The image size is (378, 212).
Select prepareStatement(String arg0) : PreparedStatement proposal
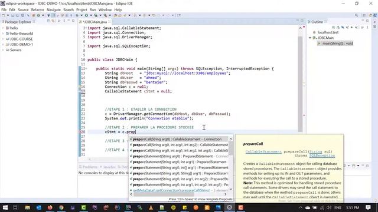coord(178,156)
